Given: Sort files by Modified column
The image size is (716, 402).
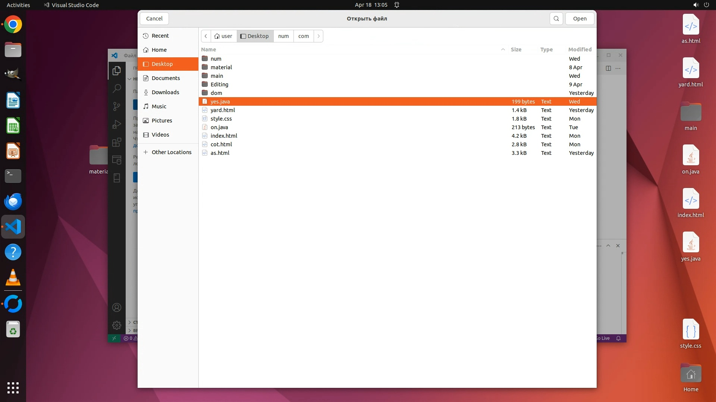Looking at the screenshot, I should (580, 50).
